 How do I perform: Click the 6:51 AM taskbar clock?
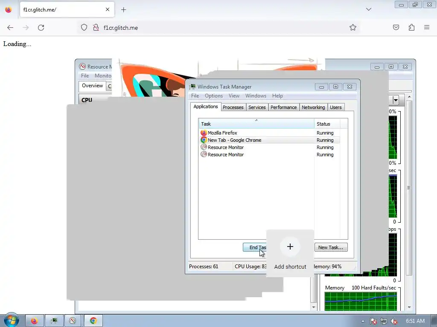[x=415, y=321]
